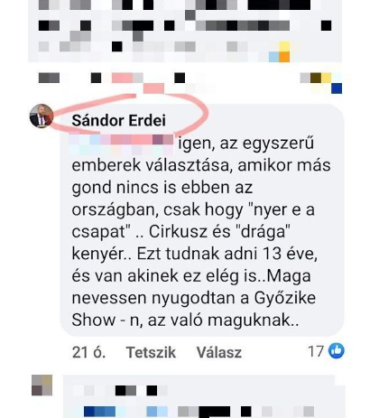
Task: Open the pixelated timestamp under the top comment
Action: [x=49, y=78]
